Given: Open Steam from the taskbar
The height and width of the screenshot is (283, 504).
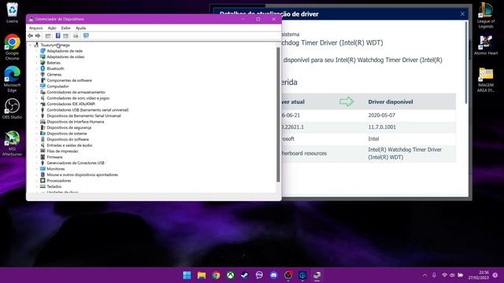Looking at the screenshot, I should tap(245, 275).
